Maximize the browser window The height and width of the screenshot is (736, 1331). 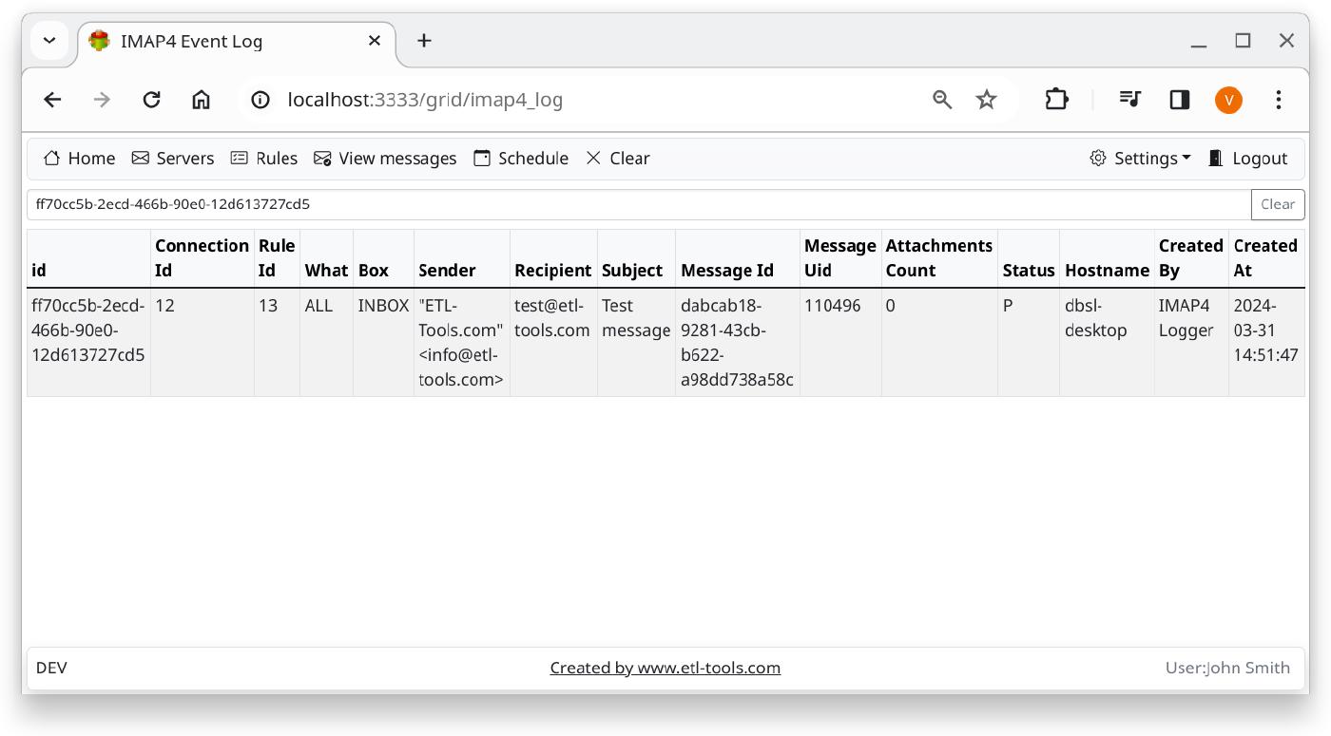click(1243, 41)
